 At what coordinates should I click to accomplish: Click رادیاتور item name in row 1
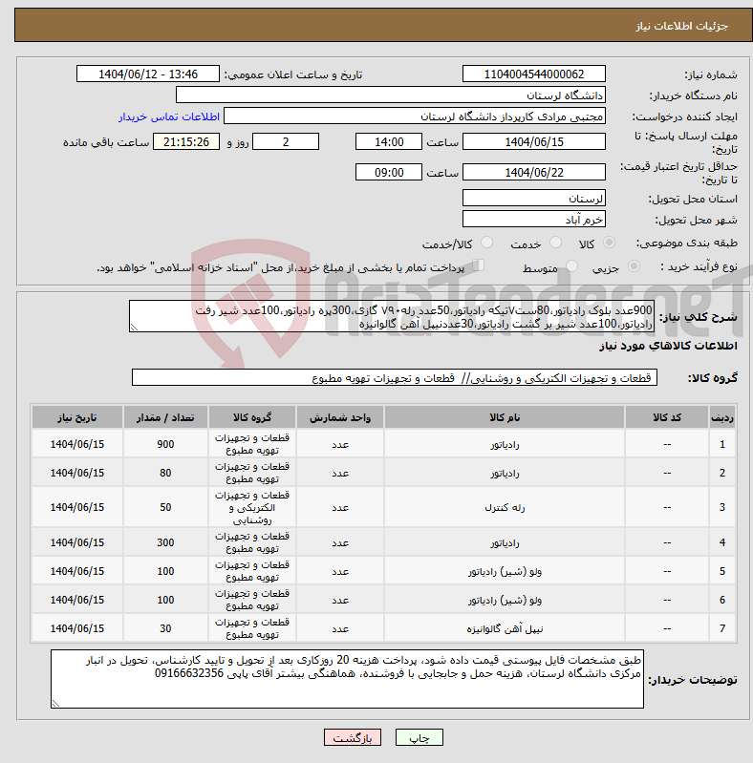[505, 444]
